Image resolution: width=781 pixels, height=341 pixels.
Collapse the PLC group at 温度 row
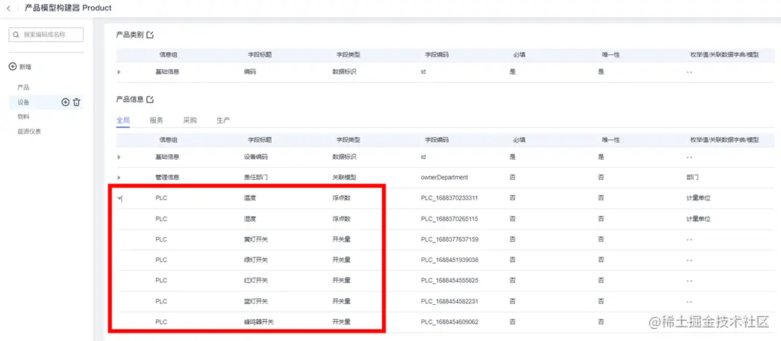coord(120,198)
